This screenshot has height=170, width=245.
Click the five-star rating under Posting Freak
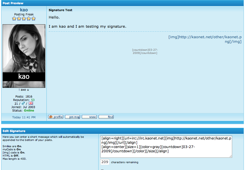24,19
